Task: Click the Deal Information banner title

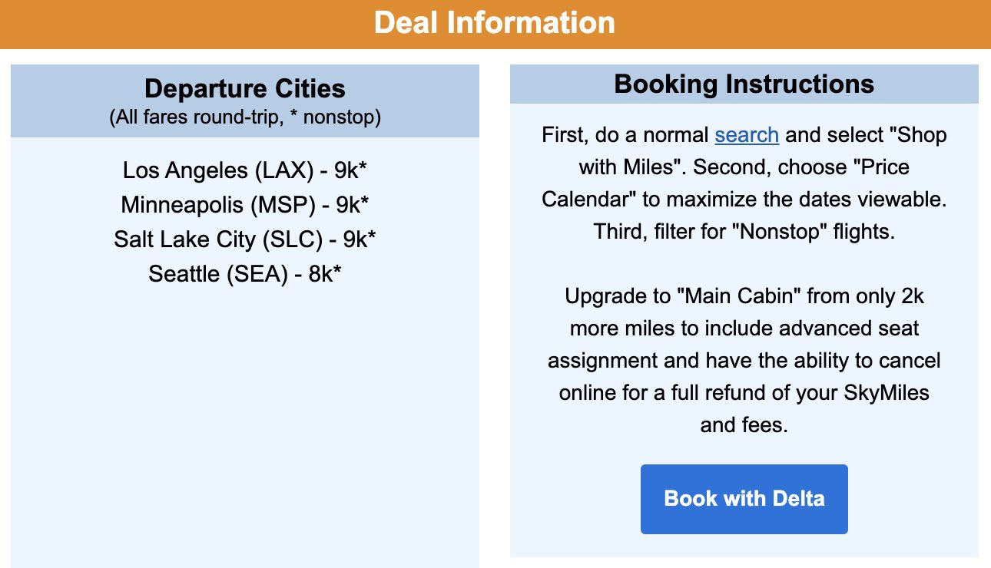Action: (x=495, y=22)
